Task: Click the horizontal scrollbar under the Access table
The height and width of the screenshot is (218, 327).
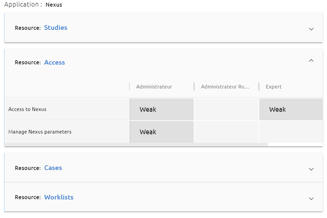Action: [136, 144]
